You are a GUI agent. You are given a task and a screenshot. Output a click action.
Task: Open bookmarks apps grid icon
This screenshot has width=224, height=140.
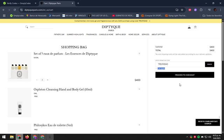pos(4,15)
